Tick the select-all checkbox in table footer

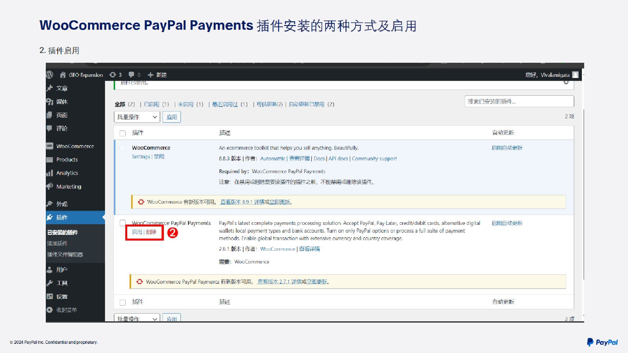point(123,302)
